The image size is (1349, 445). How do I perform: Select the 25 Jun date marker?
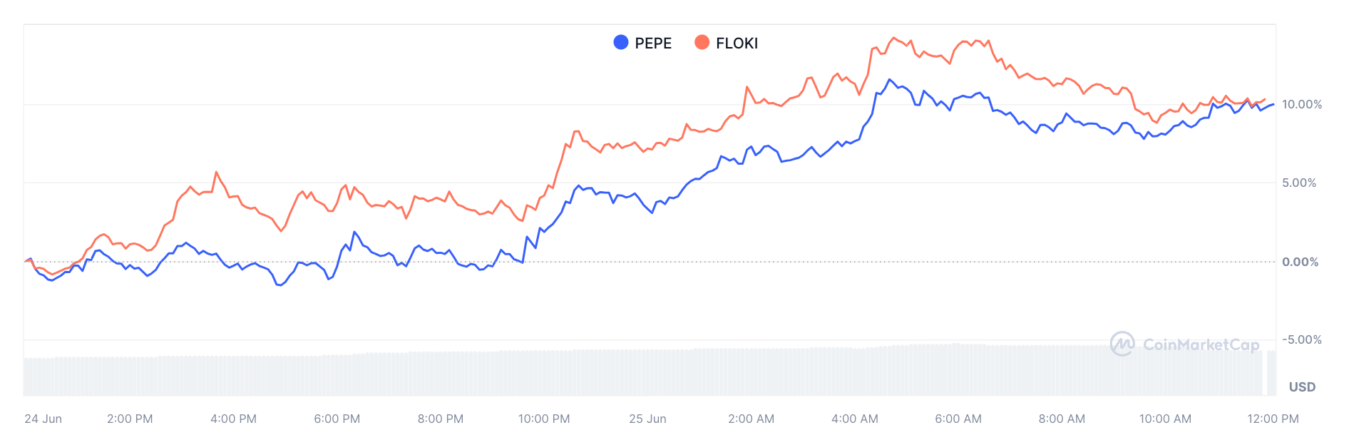pos(647,419)
